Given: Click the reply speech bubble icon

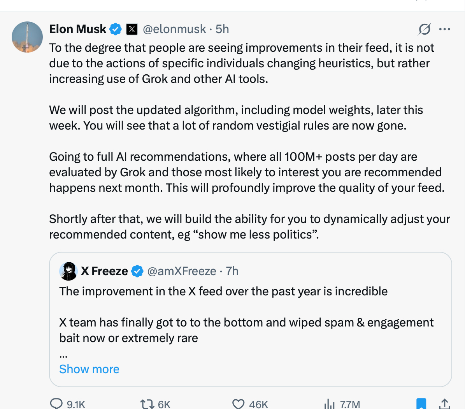Looking at the screenshot, I should tap(56, 404).
